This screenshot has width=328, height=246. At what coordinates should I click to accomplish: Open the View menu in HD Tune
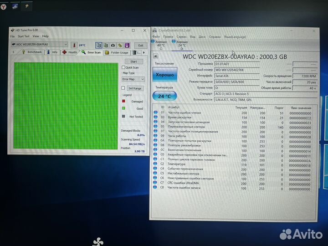point(36,36)
